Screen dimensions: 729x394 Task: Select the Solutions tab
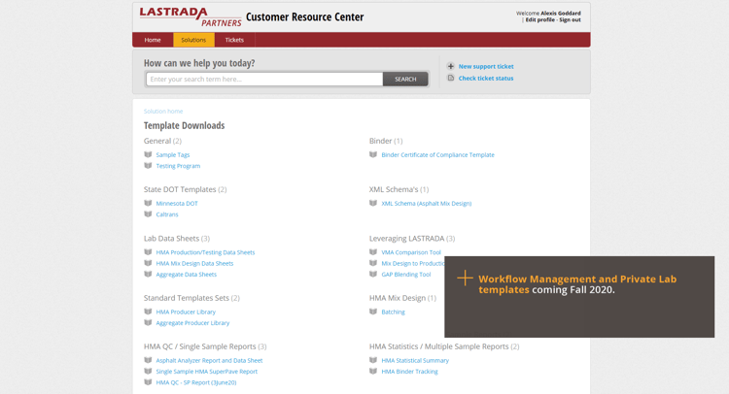point(193,40)
